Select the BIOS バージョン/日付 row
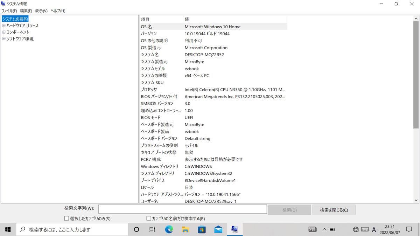The height and width of the screenshot is (236, 420). [213, 96]
